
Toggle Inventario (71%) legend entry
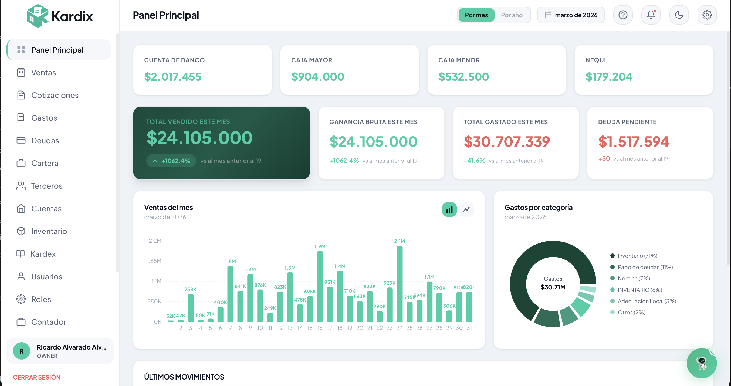tap(634, 256)
